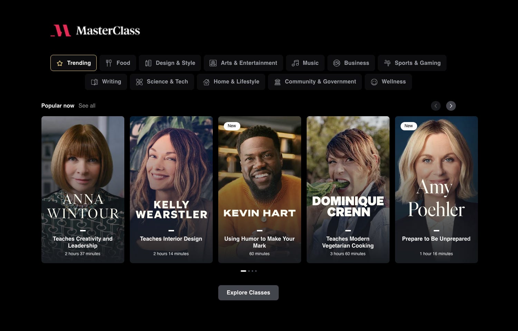
Task: Click the Arts & Entertainment category icon
Action: click(213, 63)
